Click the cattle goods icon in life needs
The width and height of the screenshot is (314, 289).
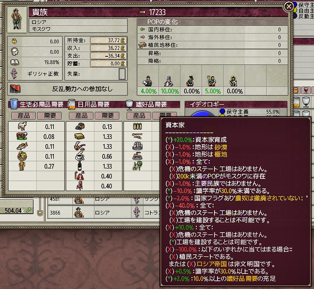pos(22,136)
